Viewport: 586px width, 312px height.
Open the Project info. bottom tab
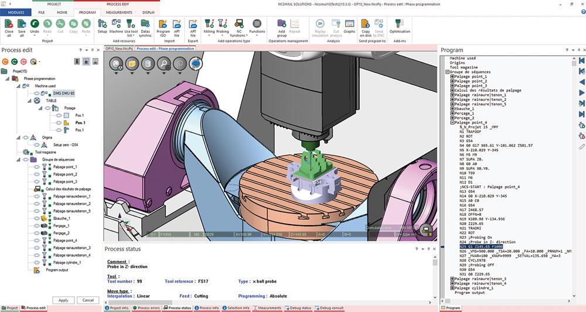(x=117, y=308)
